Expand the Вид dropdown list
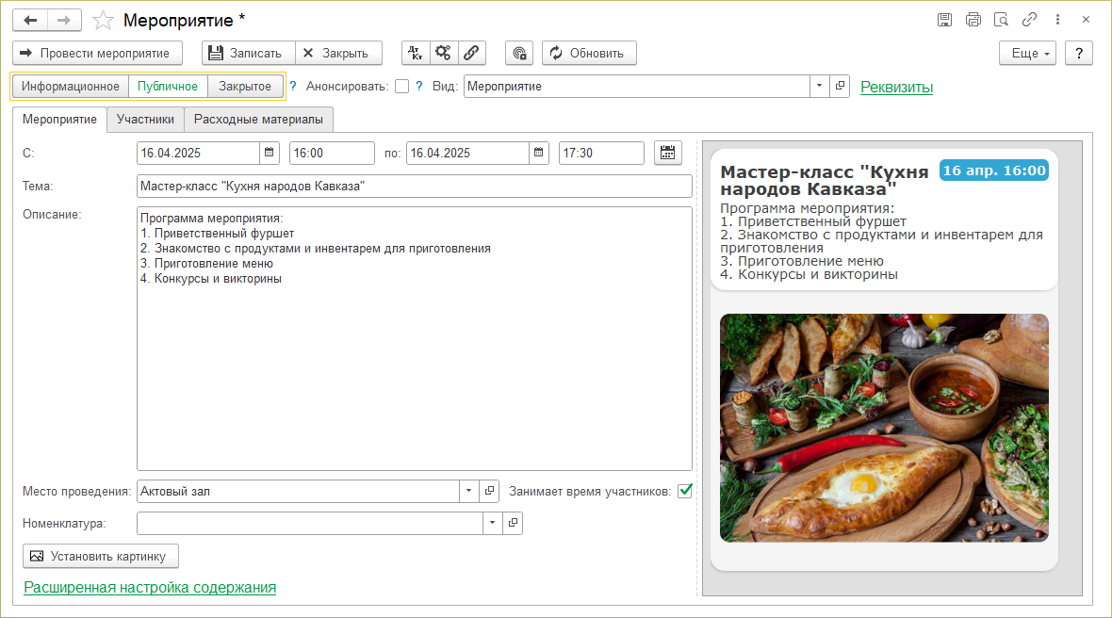 (819, 87)
